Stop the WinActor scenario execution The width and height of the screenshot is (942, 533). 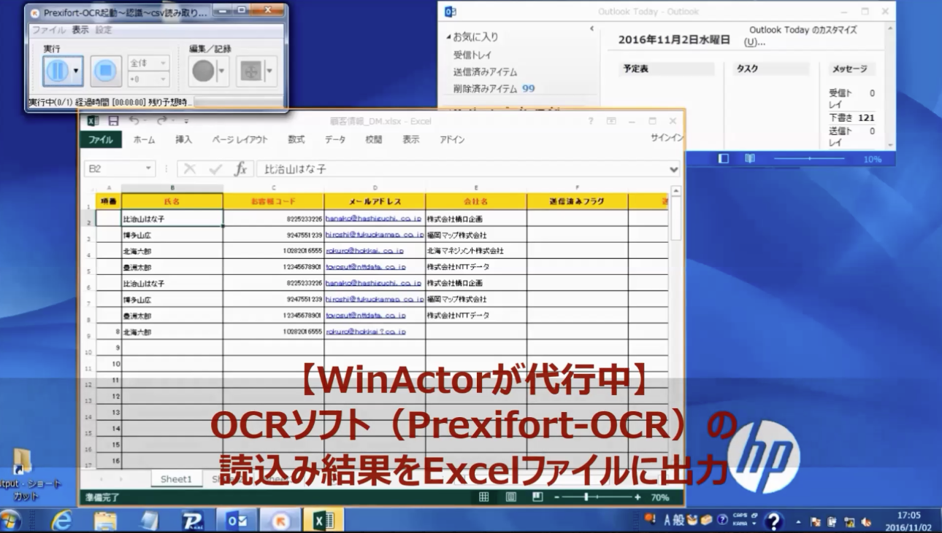coord(106,71)
